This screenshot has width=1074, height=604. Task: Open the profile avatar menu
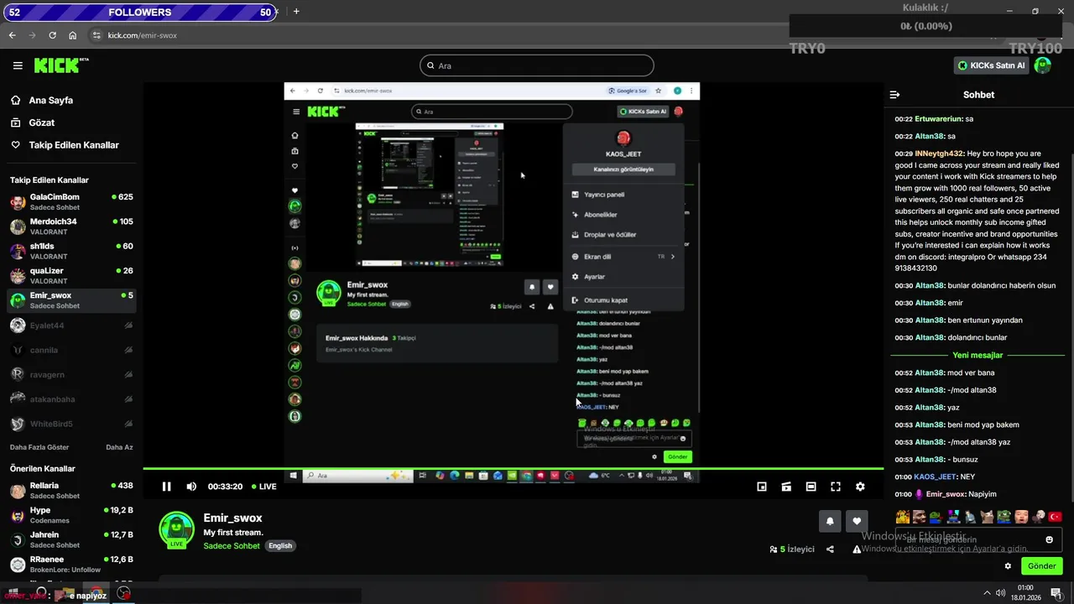(1043, 65)
